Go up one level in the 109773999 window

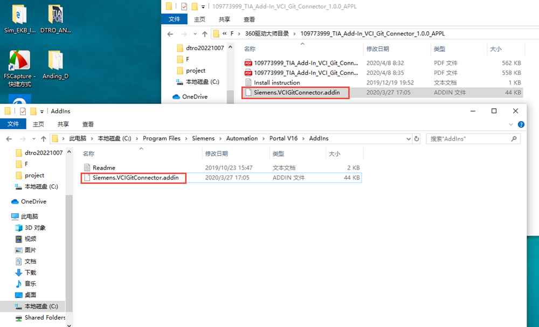pos(204,34)
